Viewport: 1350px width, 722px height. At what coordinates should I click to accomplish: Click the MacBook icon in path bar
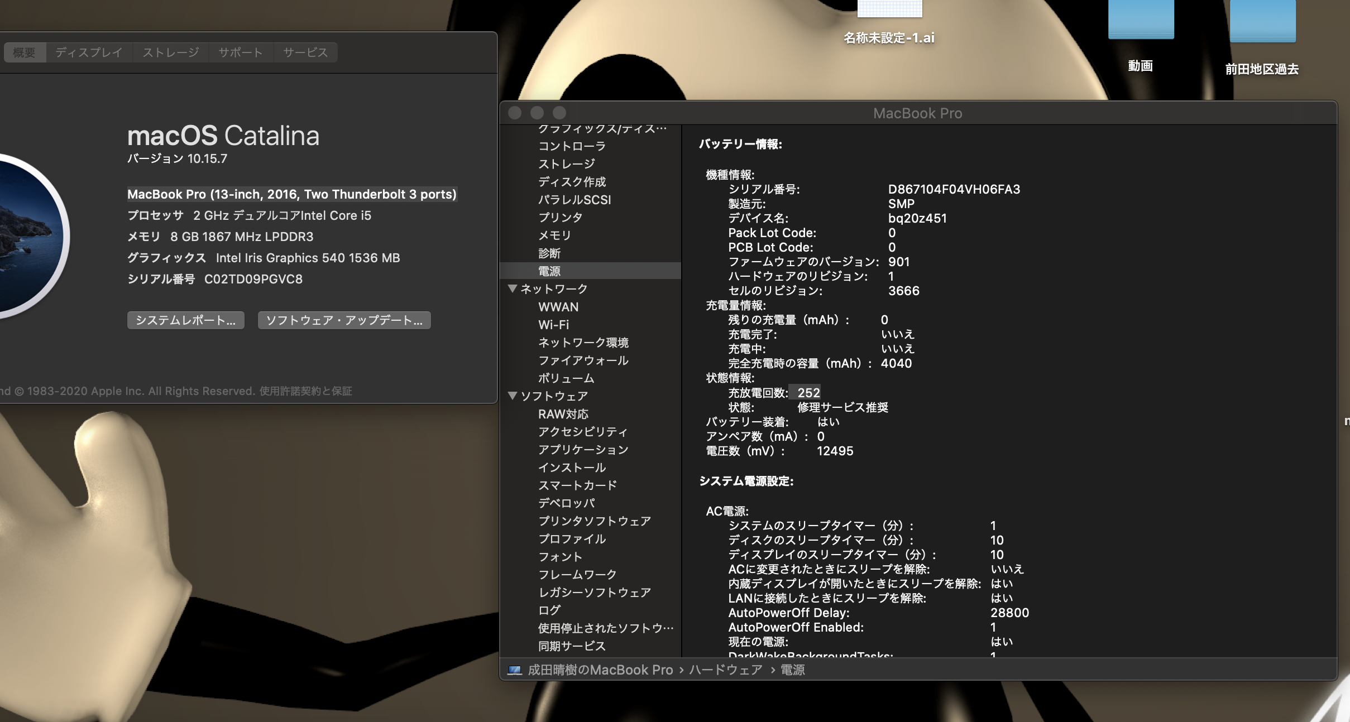[514, 670]
